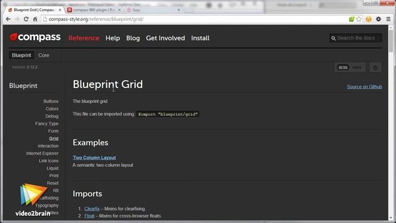Click the search magnifier icon
396x223 pixels.
[334, 38]
